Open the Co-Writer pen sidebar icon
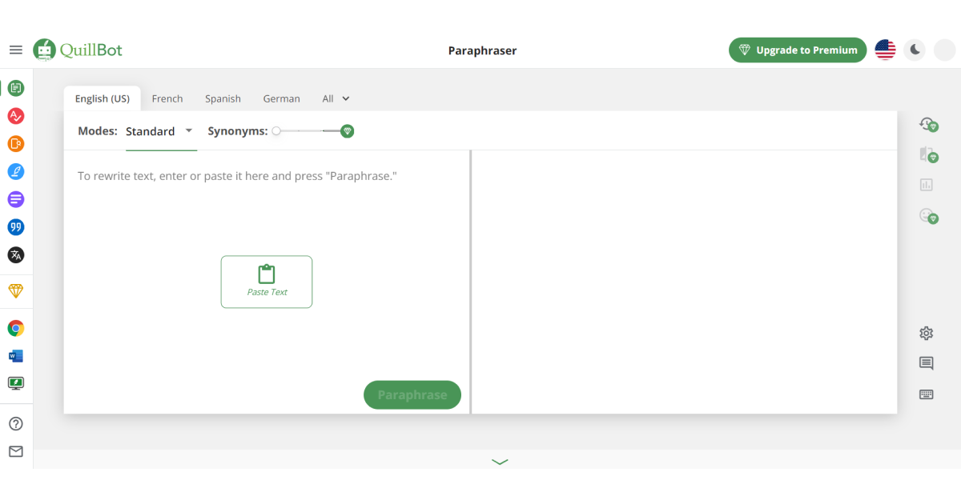The width and height of the screenshot is (961, 504). (15, 171)
